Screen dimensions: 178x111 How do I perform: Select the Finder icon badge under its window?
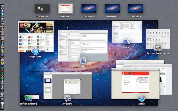click(x=127, y=42)
